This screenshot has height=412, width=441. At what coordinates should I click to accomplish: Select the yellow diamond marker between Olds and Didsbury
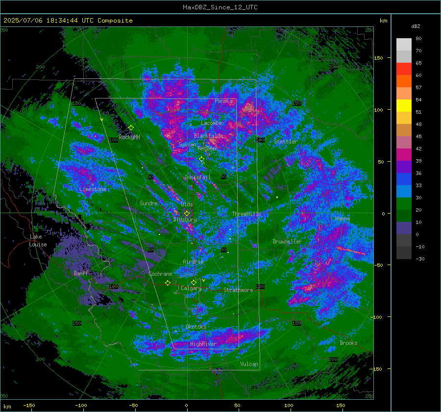(x=187, y=214)
